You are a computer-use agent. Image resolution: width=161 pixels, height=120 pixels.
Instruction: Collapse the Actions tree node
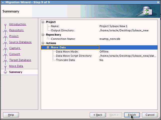click(x=43, y=43)
